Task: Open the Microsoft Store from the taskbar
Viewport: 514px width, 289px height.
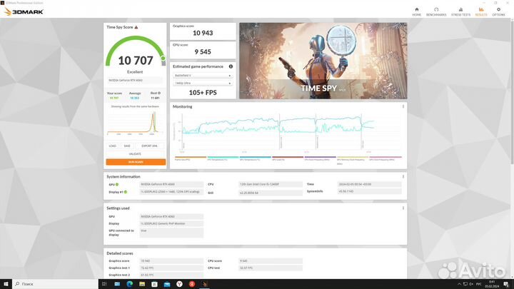Action: coord(154,284)
